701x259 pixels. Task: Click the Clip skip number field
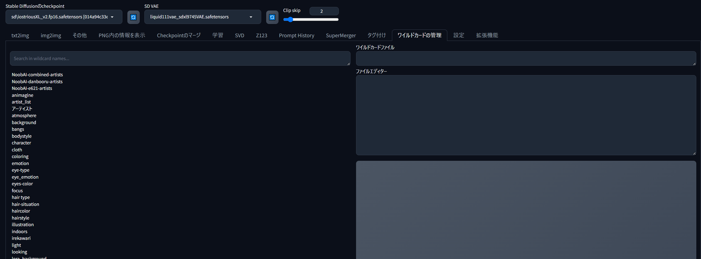pyautogui.click(x=324, y=11)
